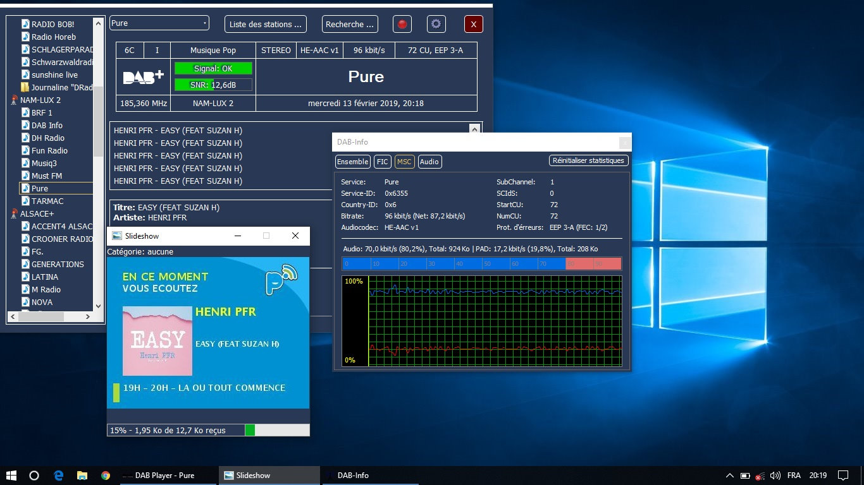
Task: Open Microsoft Edge from the taskbar
Action: point(58,476)
